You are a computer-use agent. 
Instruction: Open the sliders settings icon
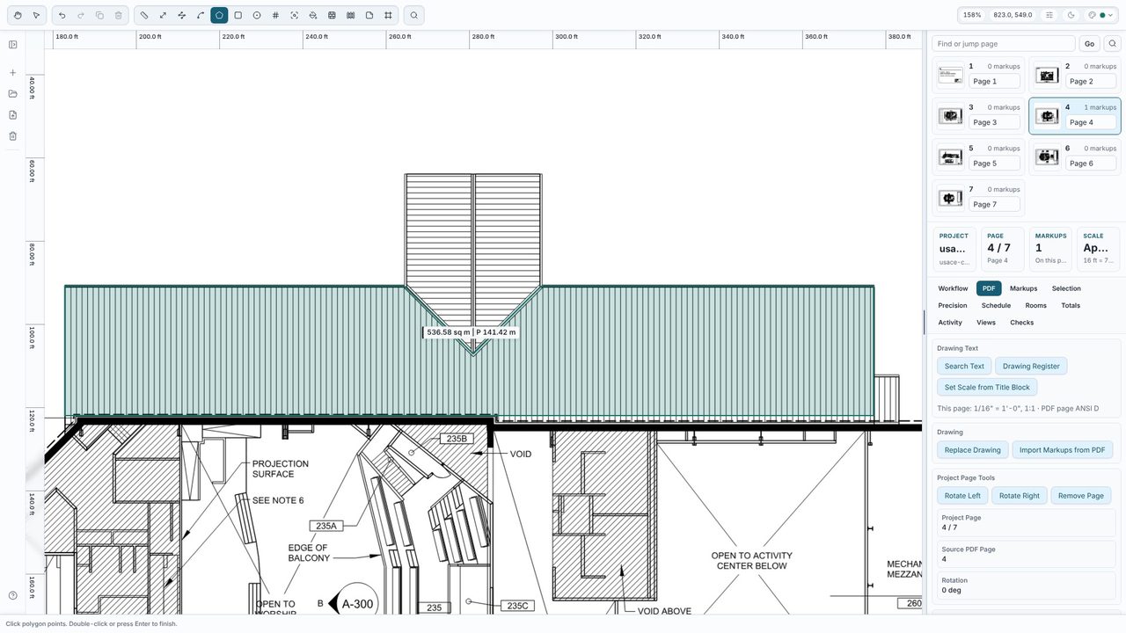(1049, 15)
